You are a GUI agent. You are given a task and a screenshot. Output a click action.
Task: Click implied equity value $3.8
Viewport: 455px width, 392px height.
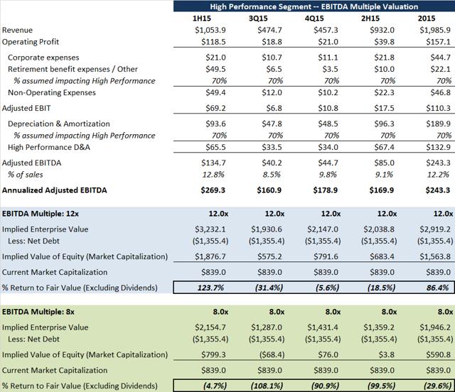point(386,355)
